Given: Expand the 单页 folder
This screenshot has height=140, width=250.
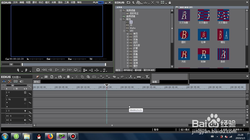Looking at the screenshot, I should (x=127, y=34).
